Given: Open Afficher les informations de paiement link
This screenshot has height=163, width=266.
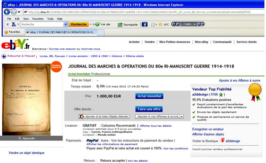Looking at the screenshot, I should (x=112, y=144).
